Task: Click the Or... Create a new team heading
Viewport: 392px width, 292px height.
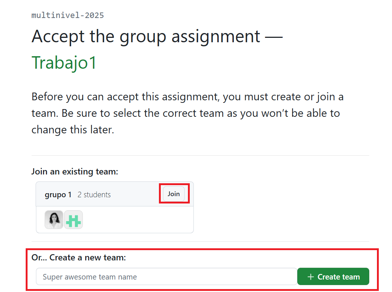Action: [x=79, y=257]
